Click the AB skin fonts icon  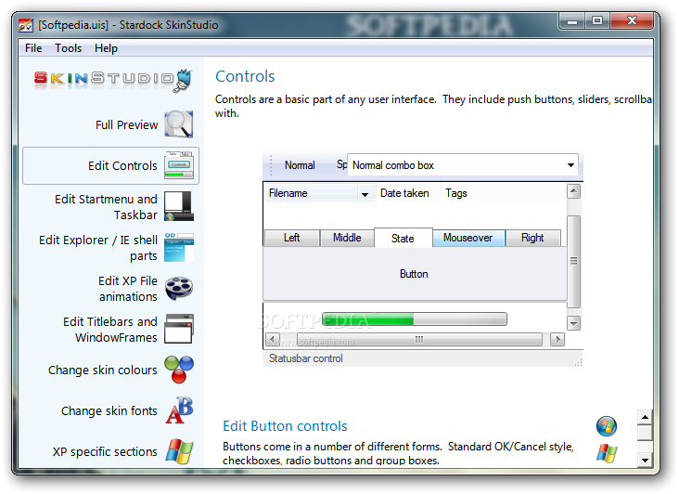(x=179, y=410)
